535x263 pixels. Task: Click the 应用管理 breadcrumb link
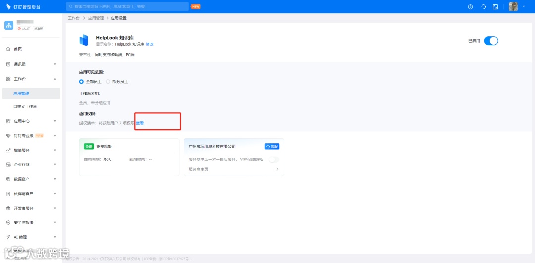click(96, 18)
